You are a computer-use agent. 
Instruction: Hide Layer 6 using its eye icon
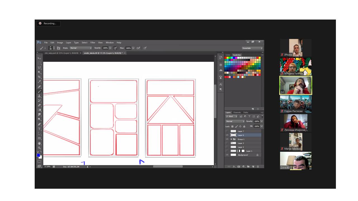[x=227, y=135]
